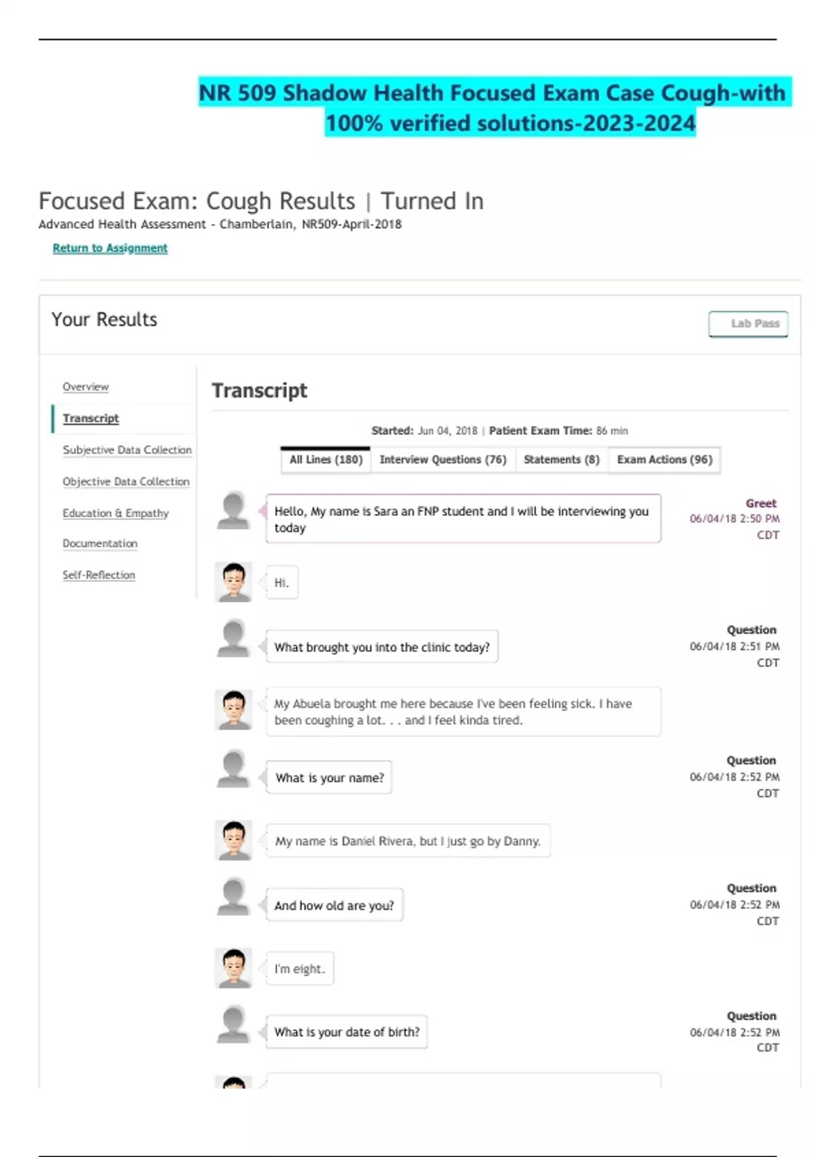Viewport: 816px width, 1157px height.
Task: Click the gray avatar beside "What brought you" question
Action: (x=233, y=638)
